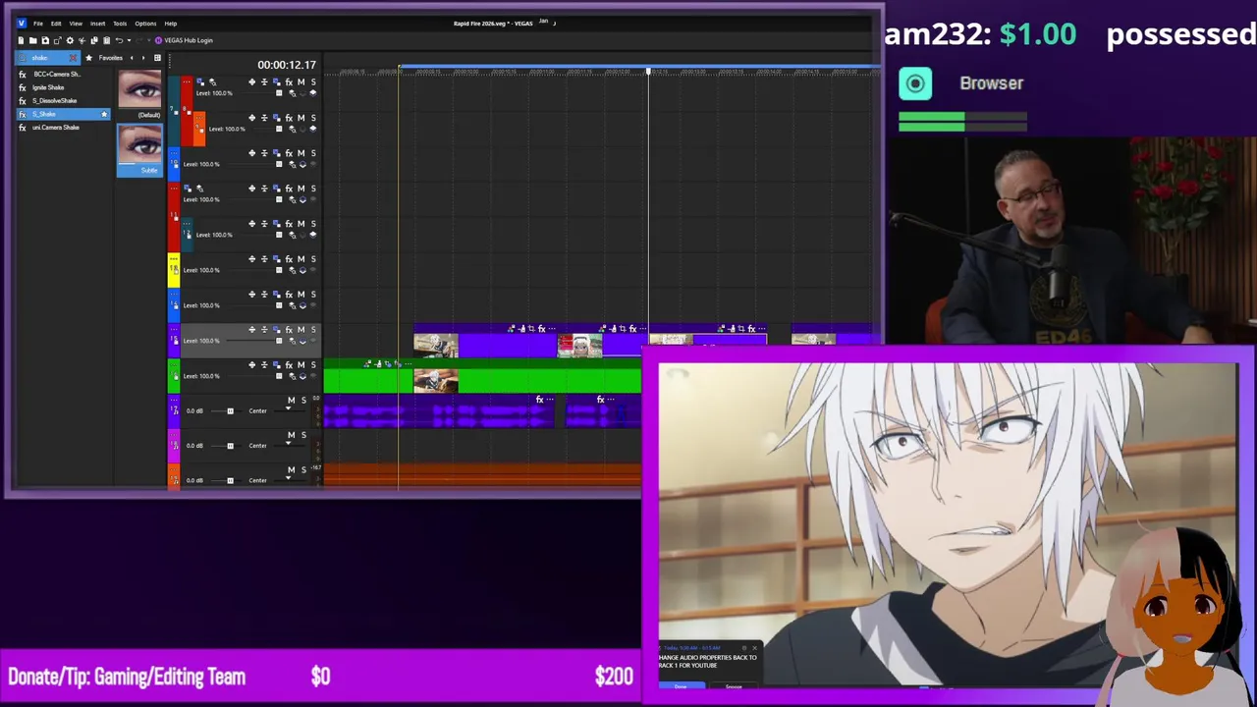The image size is (1257, 707).
Task: Click the Render As export icon
Action: 58,40
